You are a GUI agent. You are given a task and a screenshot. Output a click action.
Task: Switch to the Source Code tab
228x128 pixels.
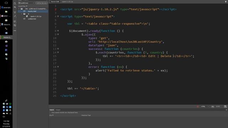coord(55,1)
